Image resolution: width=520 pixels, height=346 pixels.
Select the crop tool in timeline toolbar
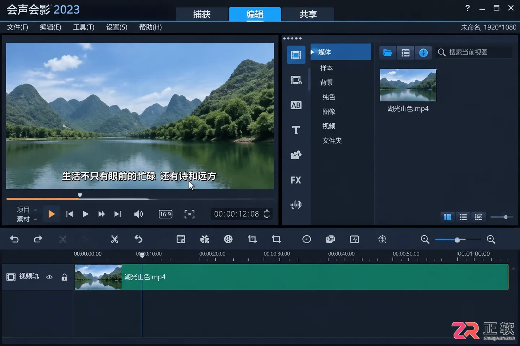pos(252,239)
